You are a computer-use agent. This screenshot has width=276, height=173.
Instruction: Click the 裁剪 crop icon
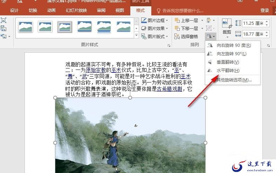tap(227, 23)
